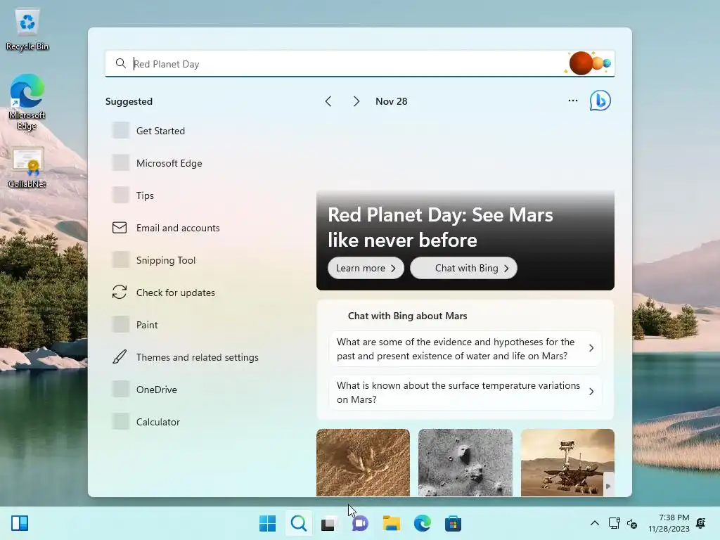This screenshot has height=540, width=720.
Task: Click the small arrow on rover thumbnail
Action: (x=608, y=486)
